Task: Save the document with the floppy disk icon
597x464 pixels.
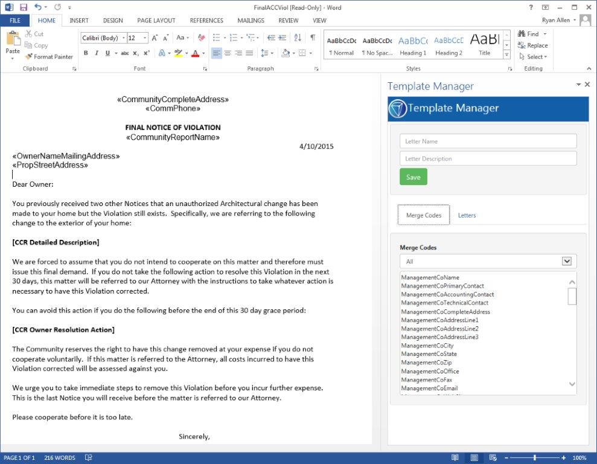Action: click(x=24, y=7)
